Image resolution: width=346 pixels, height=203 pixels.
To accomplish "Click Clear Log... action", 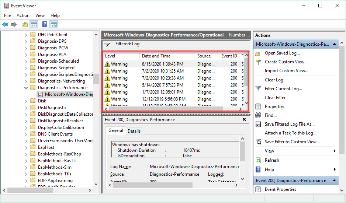I will coord(276,80).
